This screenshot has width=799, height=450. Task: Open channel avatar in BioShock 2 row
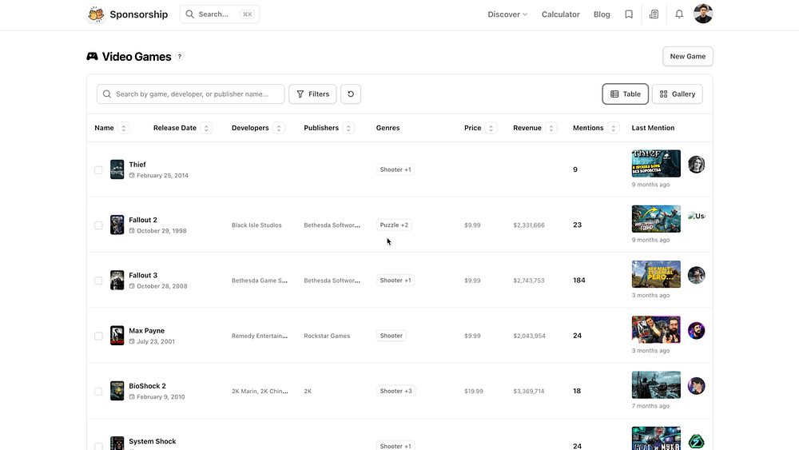pos(696,386)
